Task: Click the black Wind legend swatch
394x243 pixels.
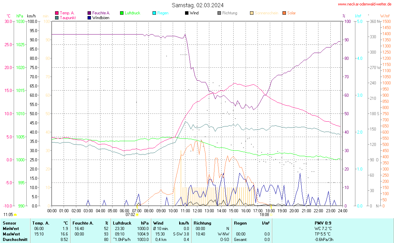Action: click(x=187, y=13)
